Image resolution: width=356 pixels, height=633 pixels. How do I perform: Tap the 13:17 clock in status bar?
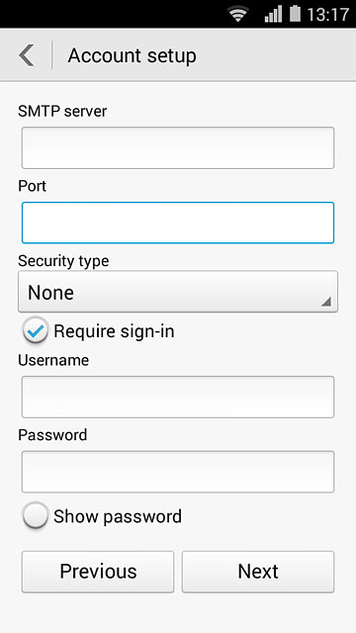(x=327, y=15)
